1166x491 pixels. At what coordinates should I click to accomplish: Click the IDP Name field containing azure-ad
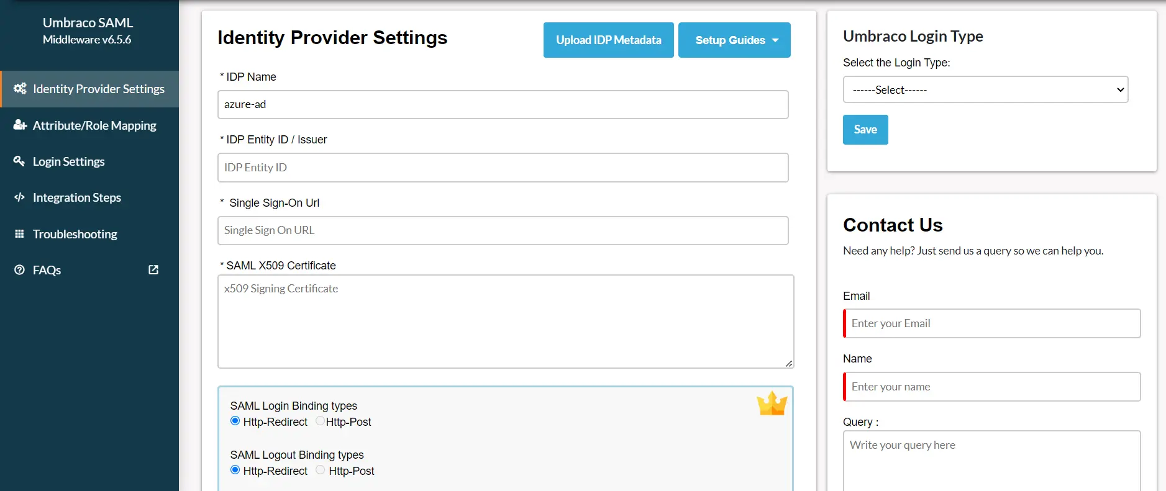click(503, 104)
